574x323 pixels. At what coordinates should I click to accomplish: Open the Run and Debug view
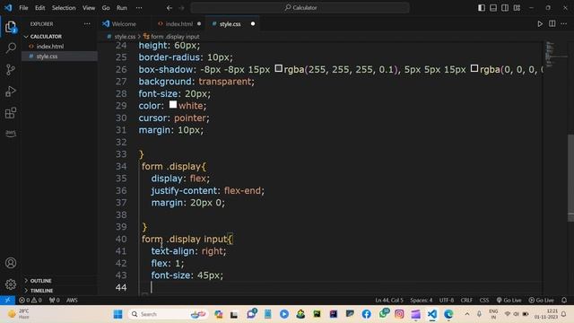[x=11, y=92]
